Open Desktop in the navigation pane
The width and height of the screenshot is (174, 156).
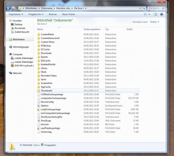18,25
